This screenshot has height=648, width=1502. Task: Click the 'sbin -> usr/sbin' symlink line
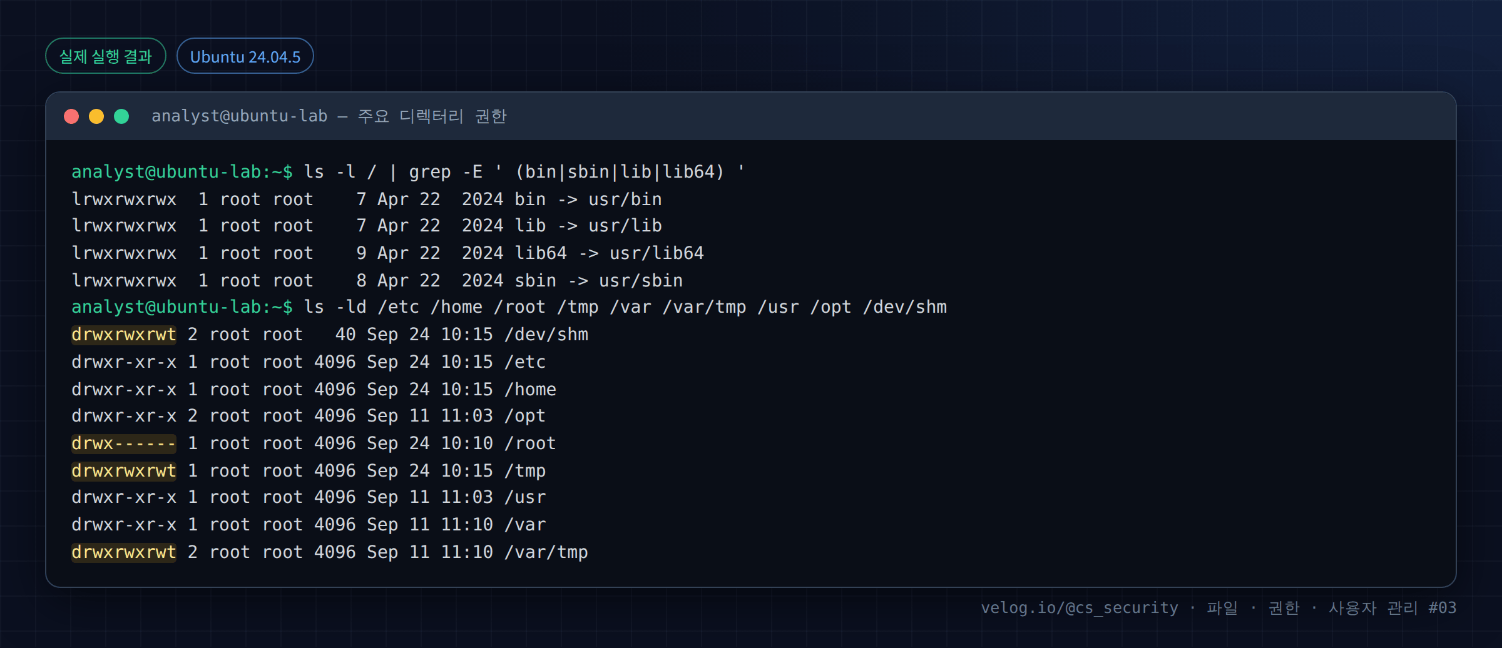(377, 280)
